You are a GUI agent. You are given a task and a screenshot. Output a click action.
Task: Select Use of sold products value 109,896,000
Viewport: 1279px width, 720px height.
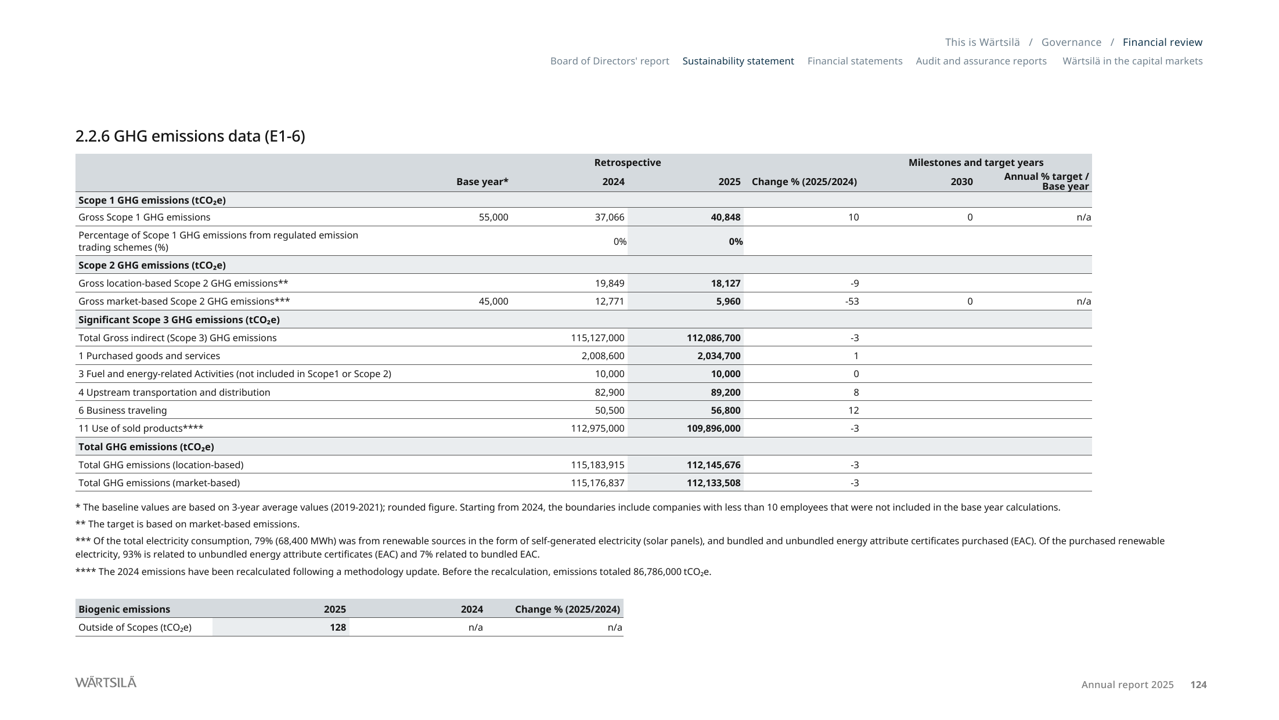[714, 428]
